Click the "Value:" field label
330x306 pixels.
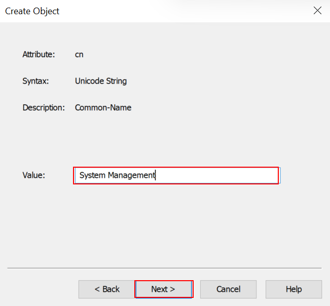(34, 175)
